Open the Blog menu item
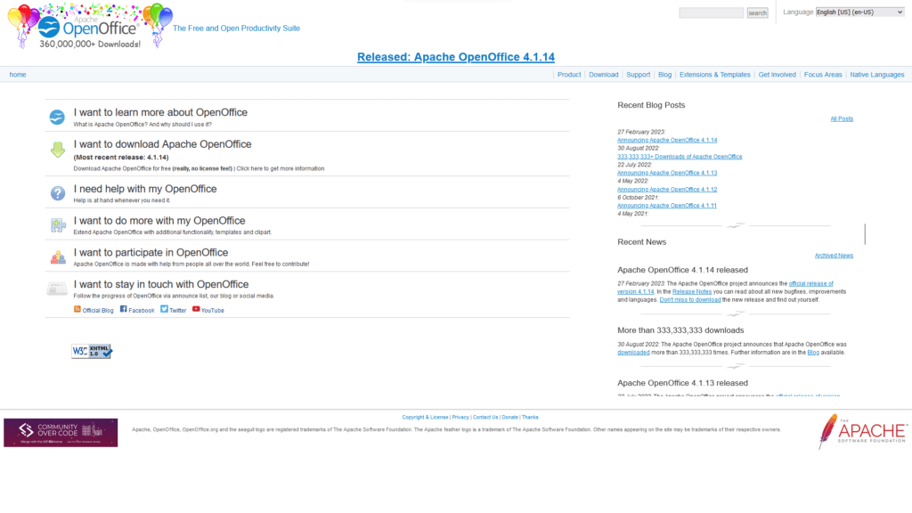Screen dimensions: 912x513 tap(664, 75)
